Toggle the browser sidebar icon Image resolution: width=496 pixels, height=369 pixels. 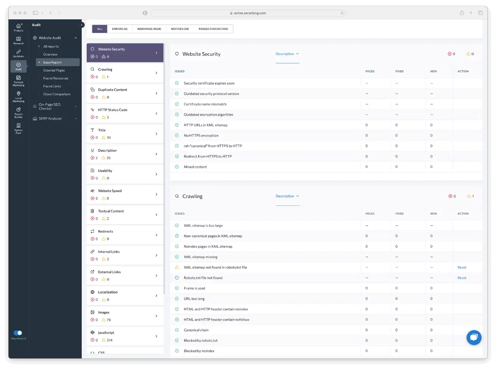[35, 13]
